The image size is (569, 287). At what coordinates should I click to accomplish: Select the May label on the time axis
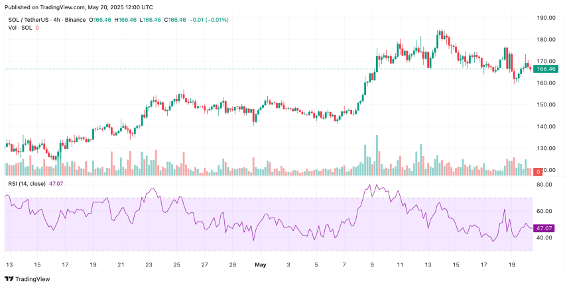click(x=260, y=264)
